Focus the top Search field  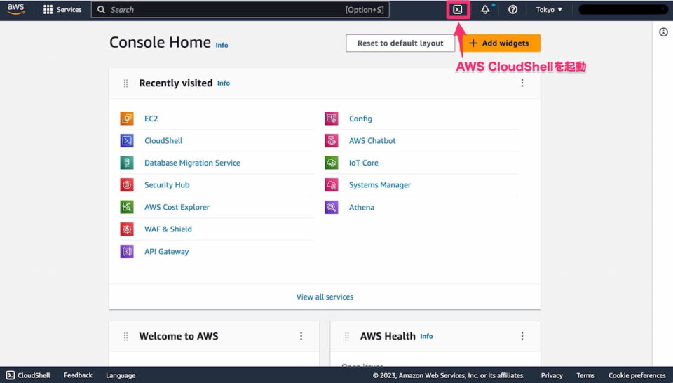[x=240, y=9]
